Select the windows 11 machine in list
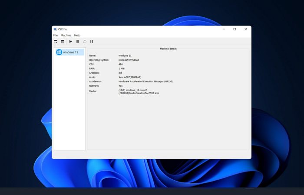This screenshot has height=195, width=304. (x=70, y=52)
